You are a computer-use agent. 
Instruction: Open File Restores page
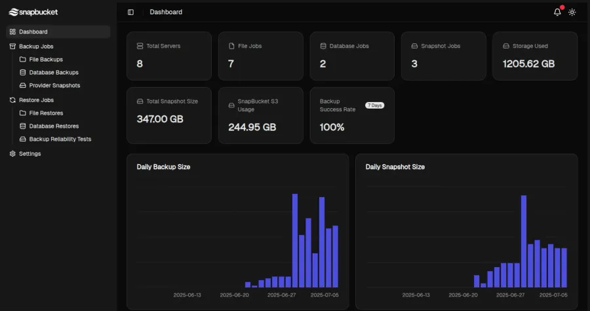(x=47, y=113)
